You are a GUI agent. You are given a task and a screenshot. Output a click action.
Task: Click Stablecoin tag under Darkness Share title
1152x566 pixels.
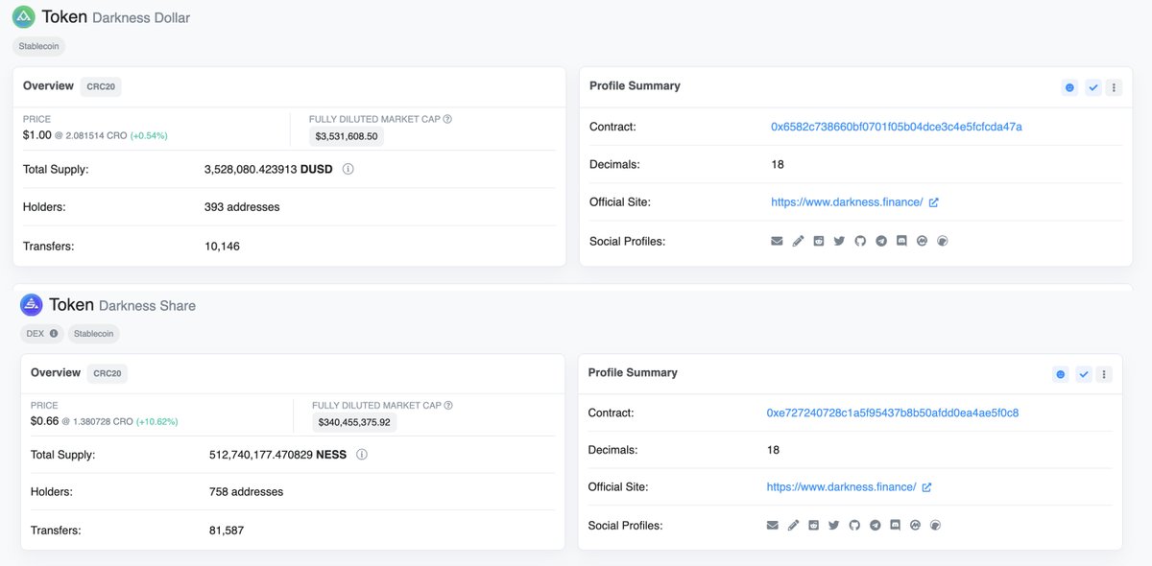pos(94,334)
